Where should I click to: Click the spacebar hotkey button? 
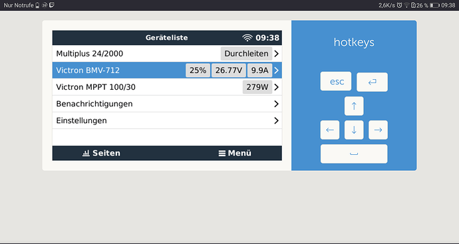[354, 154]
